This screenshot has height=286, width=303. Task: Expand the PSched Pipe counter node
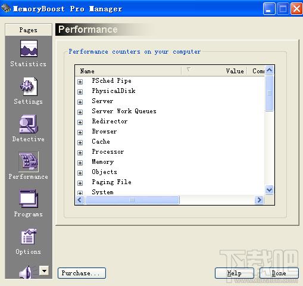point(80,82)
